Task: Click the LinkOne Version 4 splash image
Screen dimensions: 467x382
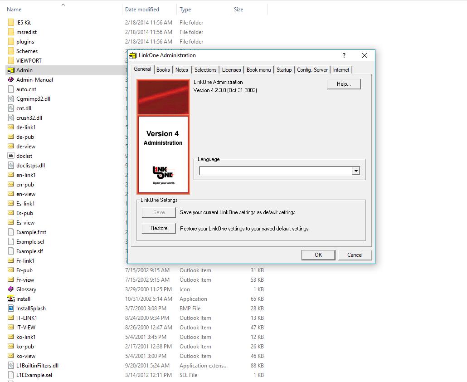Action: 163,137
